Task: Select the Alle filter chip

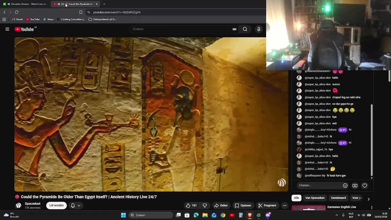Action: click(x=296, y=198)
